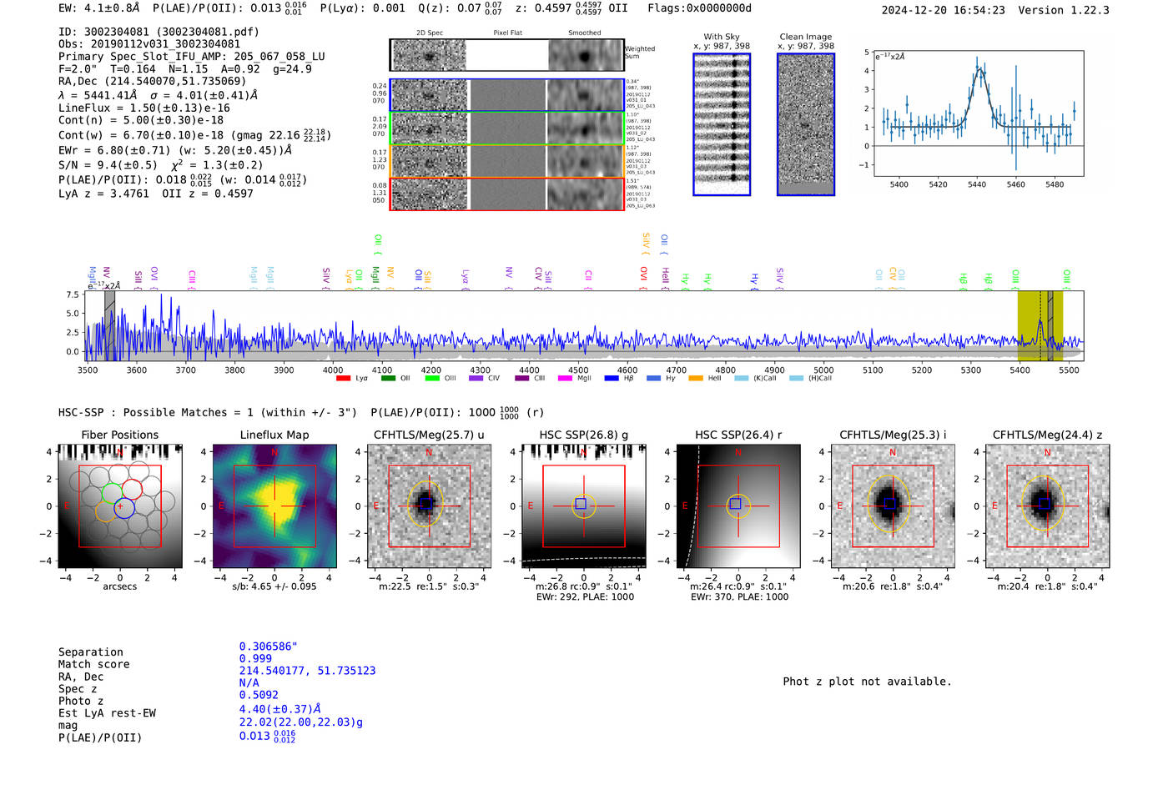Click the green fiber circle in Fiber Positions
Screen dimensions: 1168x795
click(x=112, y=494)
